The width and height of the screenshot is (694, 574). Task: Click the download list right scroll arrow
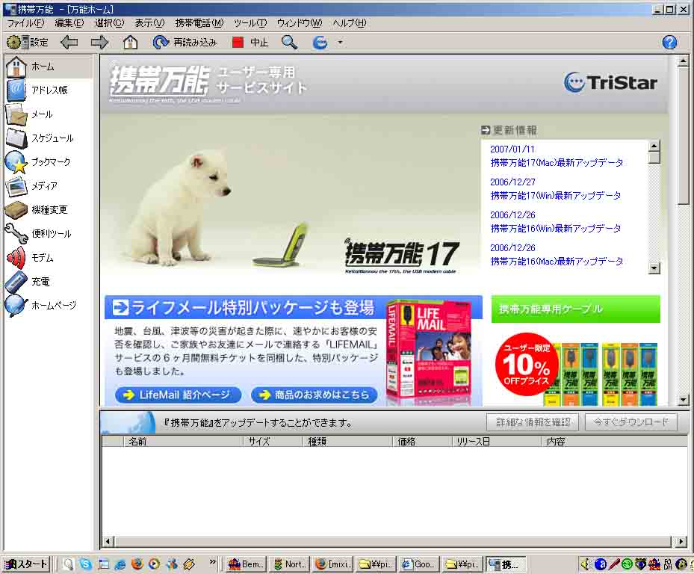681,541
